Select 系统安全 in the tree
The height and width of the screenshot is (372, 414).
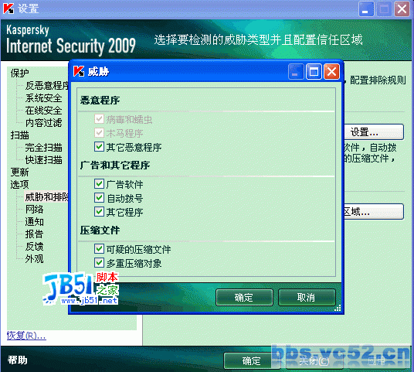coord(43,97)
